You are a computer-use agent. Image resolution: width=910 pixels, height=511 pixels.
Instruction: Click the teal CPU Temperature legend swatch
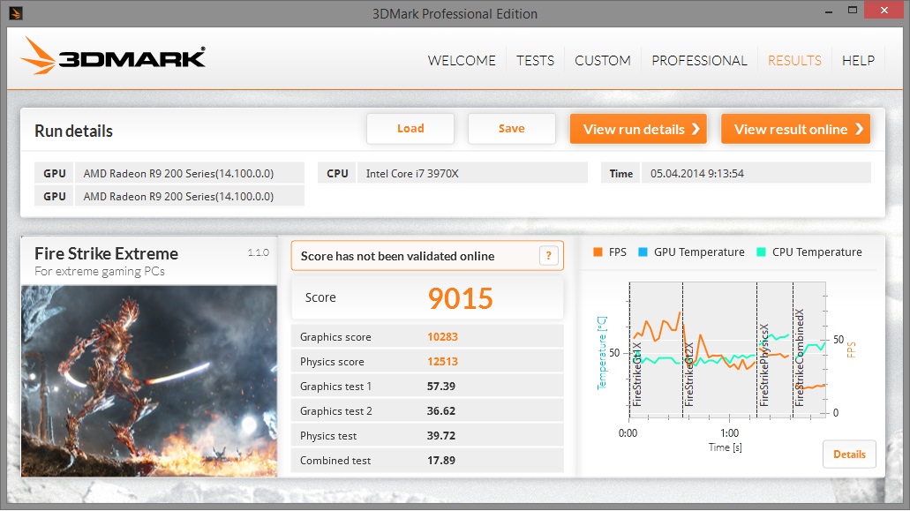click(762, 252)
